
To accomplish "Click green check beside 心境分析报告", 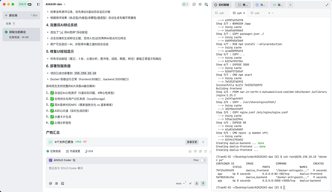I will click(x=52, y=123).
